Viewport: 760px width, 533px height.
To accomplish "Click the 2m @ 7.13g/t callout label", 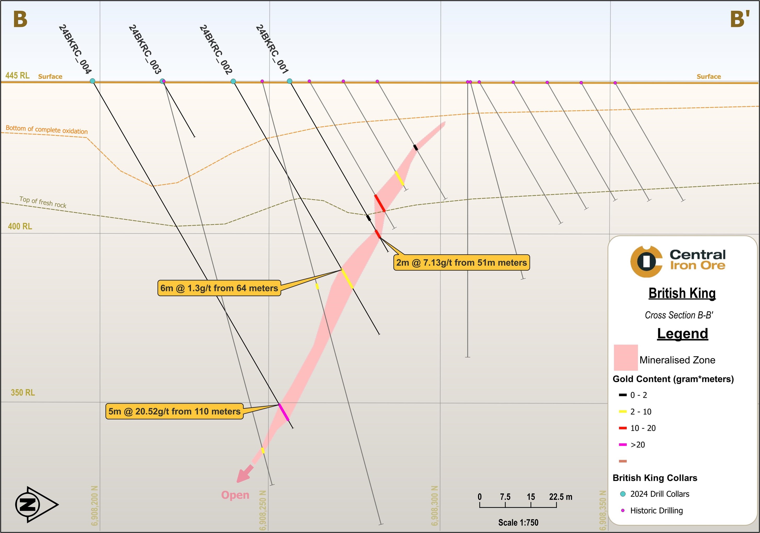I will point(461,263).
